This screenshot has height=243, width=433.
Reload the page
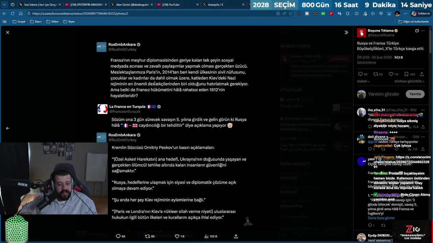pos(13,13)
